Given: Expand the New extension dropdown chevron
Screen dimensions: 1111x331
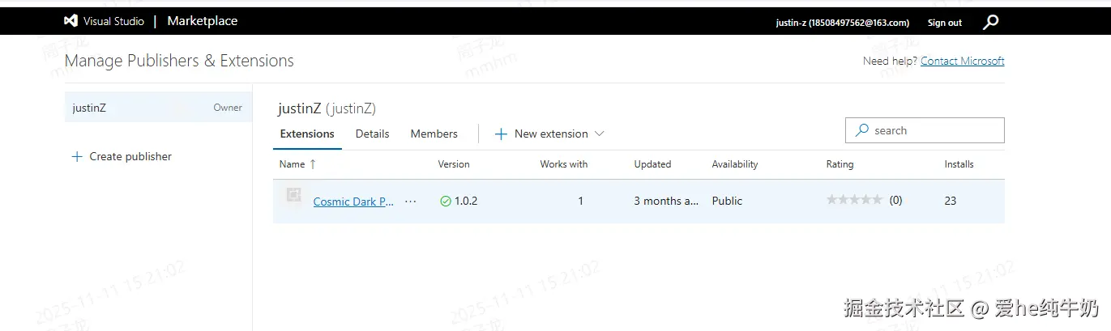Looking at the screenshot, I should [600, 134].
